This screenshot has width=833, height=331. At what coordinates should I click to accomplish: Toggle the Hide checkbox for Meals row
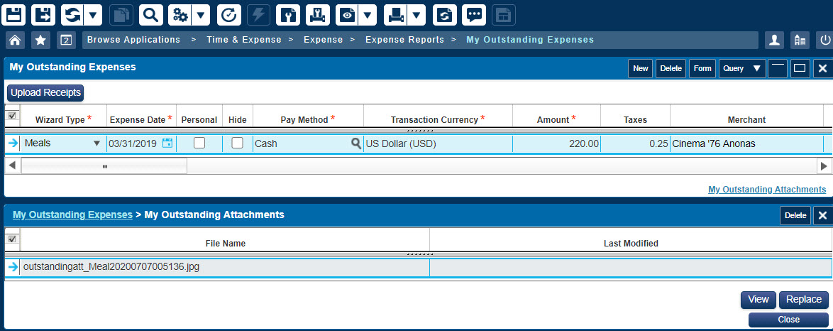[x=237, y=143]
